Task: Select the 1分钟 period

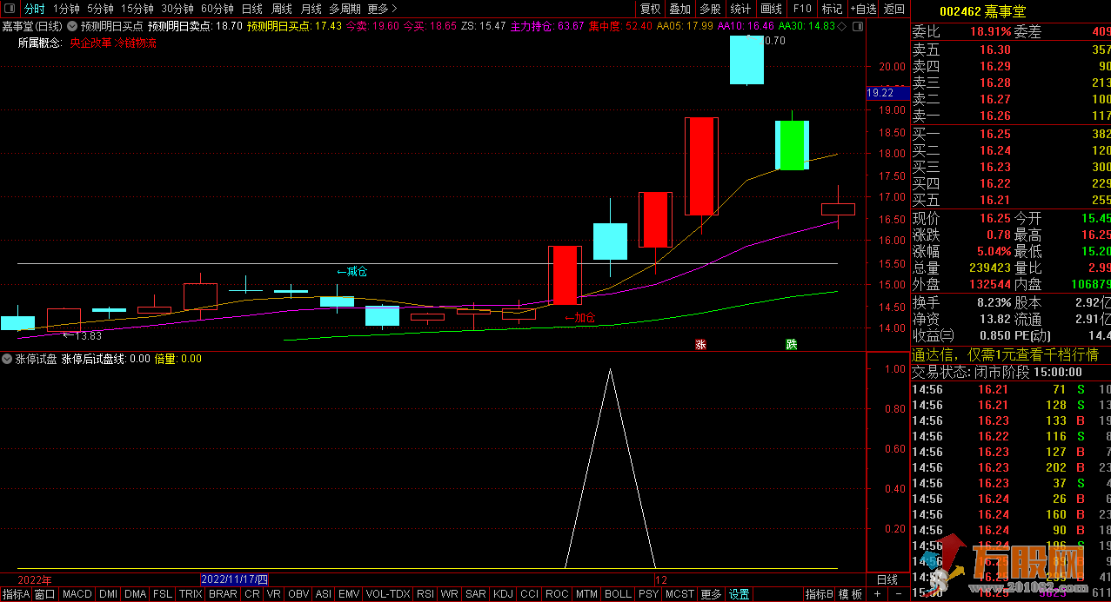Action: [x=66, y=9]
